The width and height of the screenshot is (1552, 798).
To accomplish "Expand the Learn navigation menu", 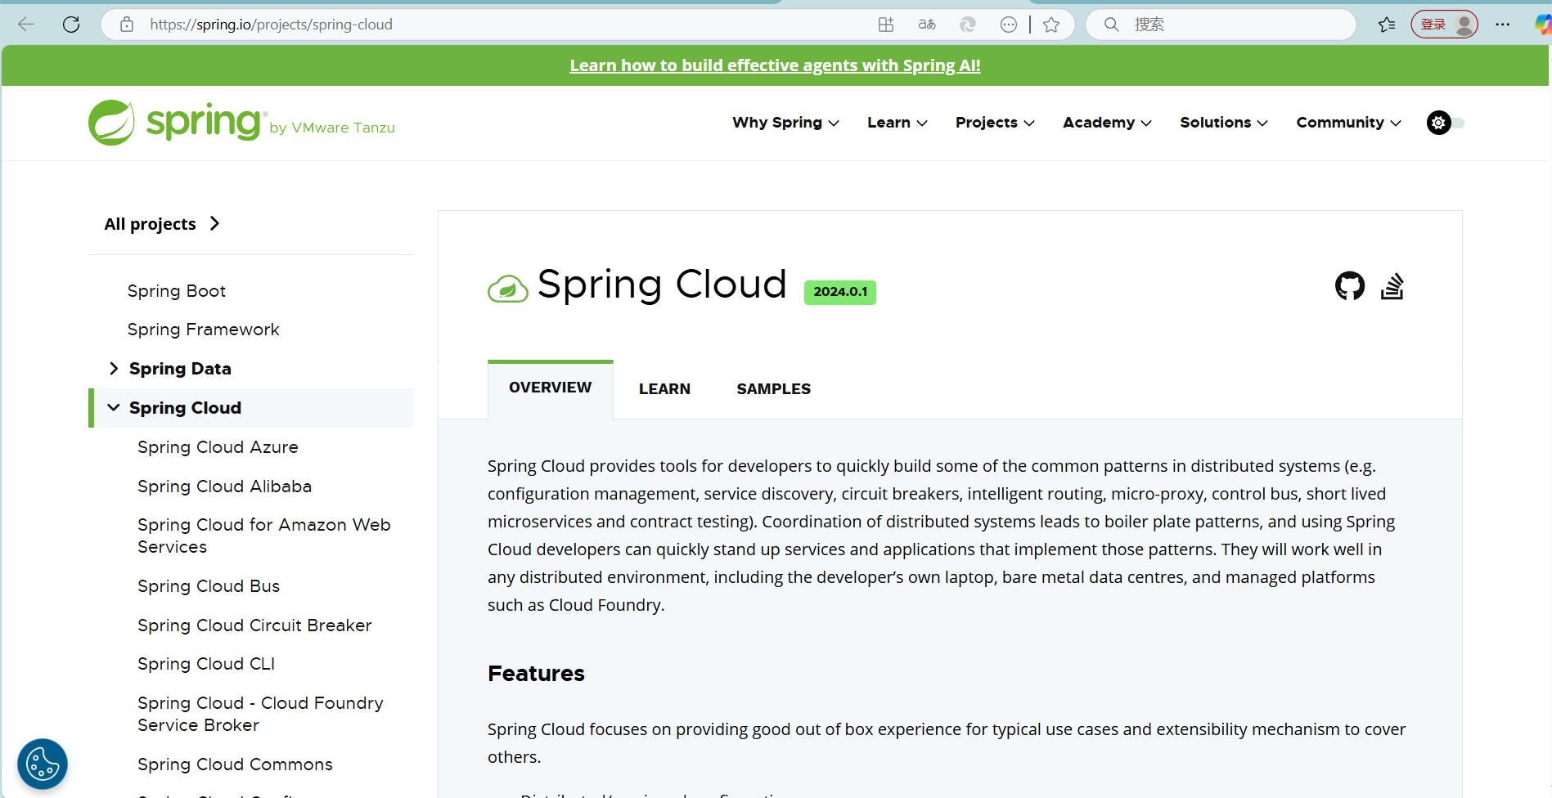I will tap(897, 123).
